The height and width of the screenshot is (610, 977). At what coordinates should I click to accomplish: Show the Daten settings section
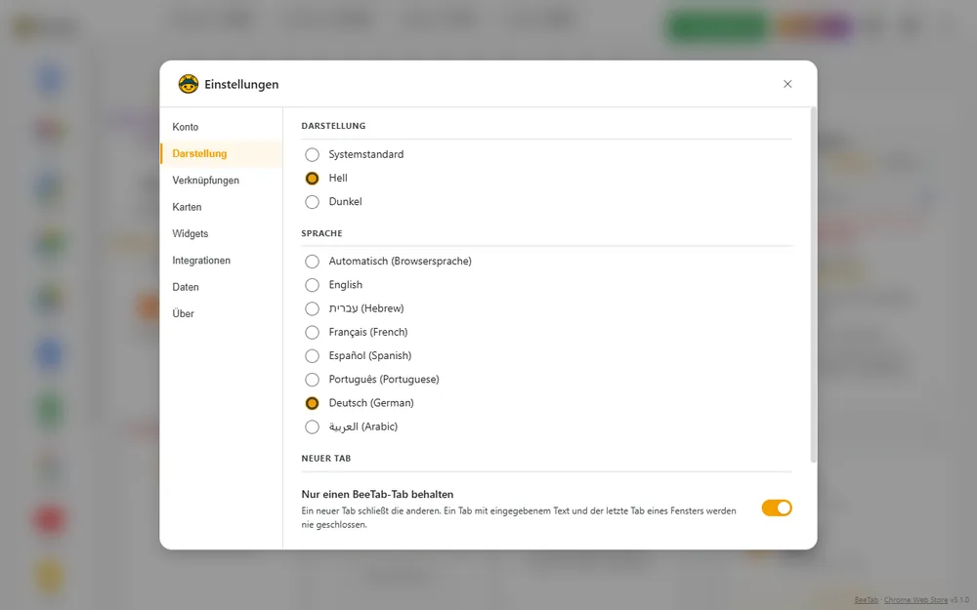221,288
